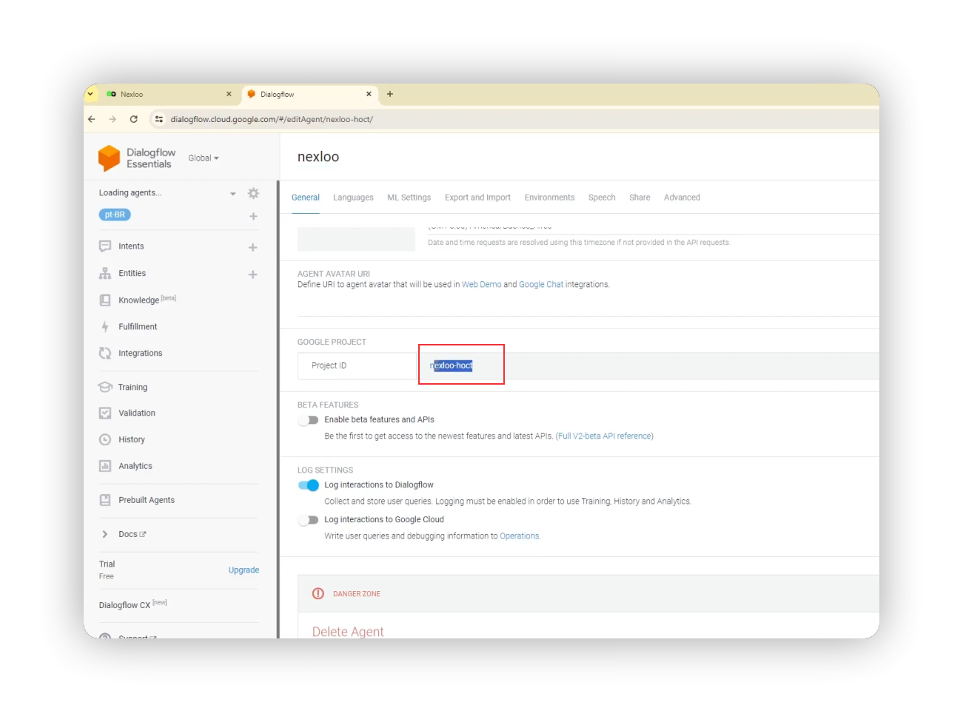Image resolution: width=963 pixels, height=722 pixels.
Task: Create a new intent with the plus icon
Action: tap(252, 247)
